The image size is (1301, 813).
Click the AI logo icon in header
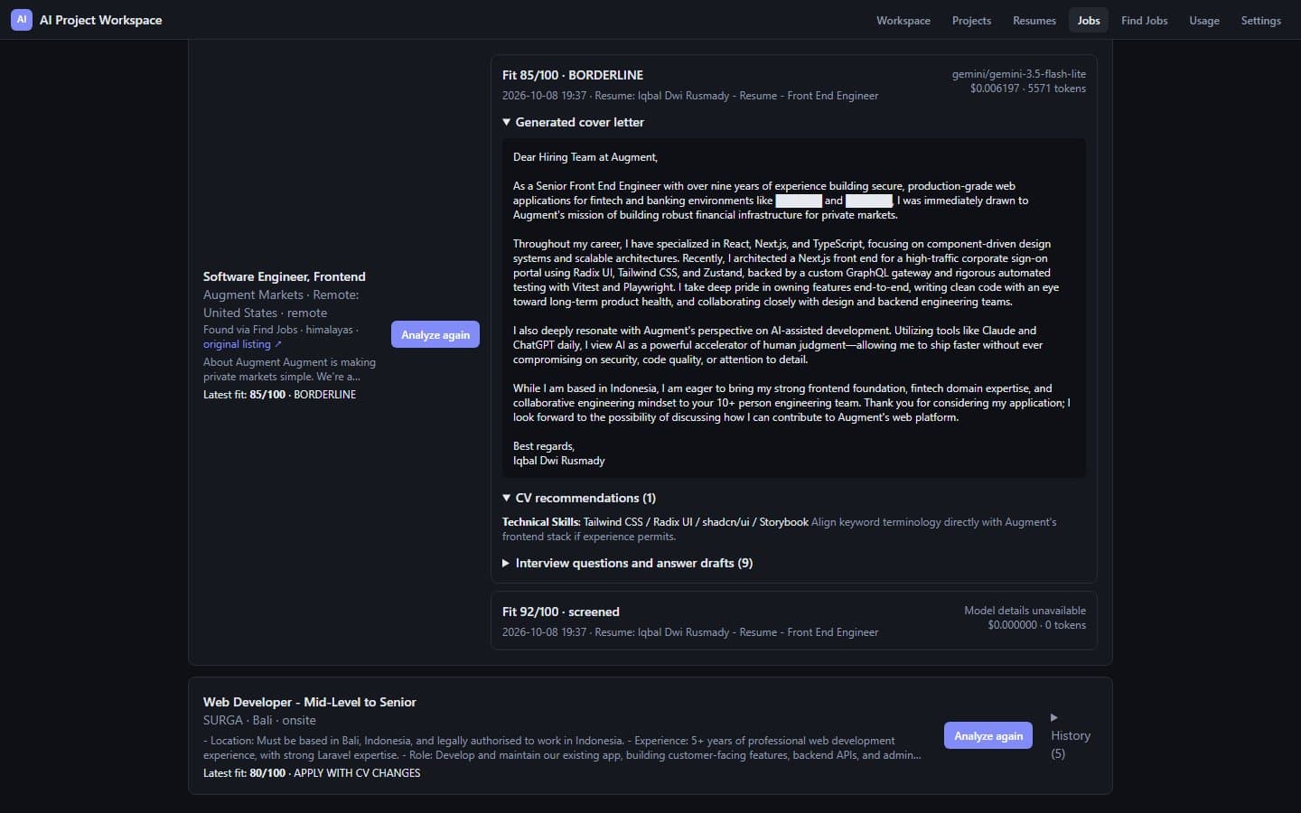pyautogui.click(x=22, y=20)
